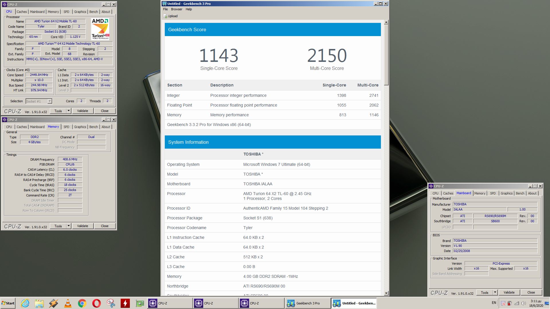The height and width of the screenshot is (309, 550).
Task: Switch to third CPU-Z taskbar button
Action: tap(262, 303)
